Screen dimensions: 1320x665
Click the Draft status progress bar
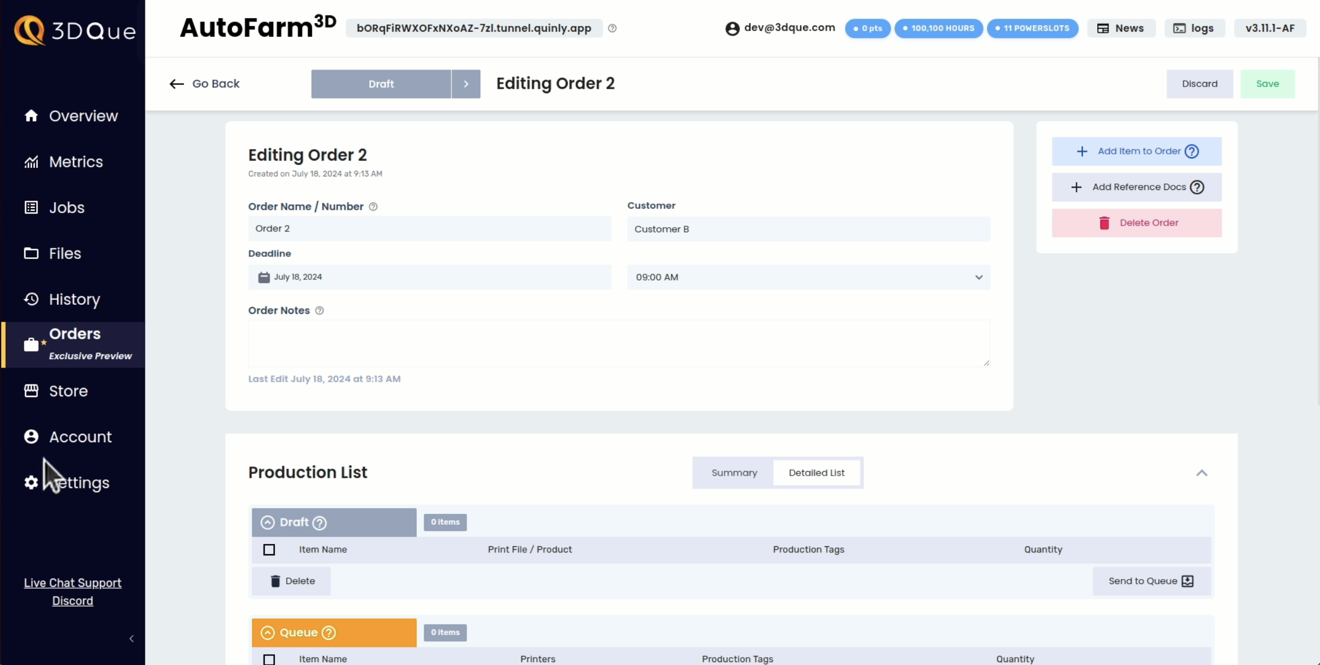[381, 84]
